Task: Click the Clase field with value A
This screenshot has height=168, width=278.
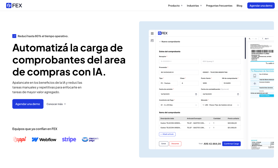Action: pyautogui.click(x=189, y=83)
